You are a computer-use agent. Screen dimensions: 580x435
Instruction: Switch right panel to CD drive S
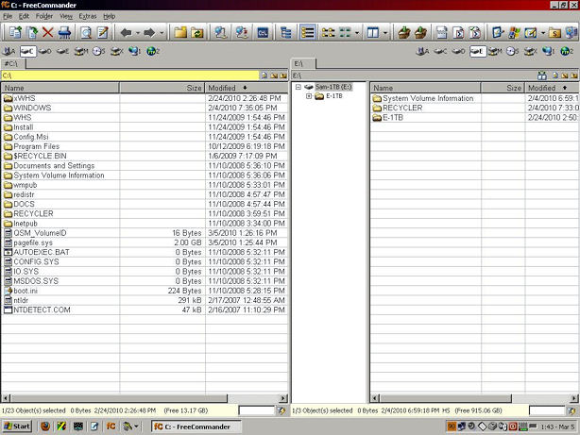coord(513,51)
